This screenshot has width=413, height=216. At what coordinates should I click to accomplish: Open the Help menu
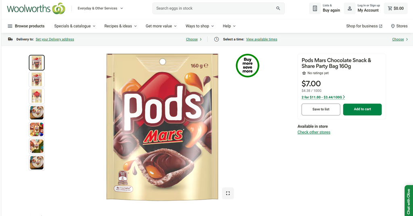pyautogui.click(x=229, y=26)
